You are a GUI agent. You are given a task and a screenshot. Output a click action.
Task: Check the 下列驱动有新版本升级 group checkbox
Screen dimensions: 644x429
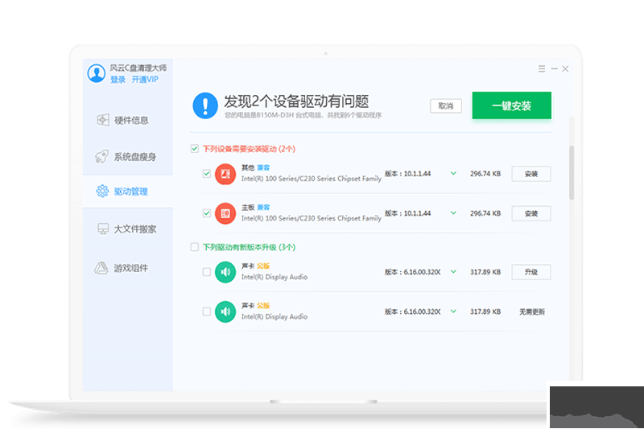coord(195,247)
